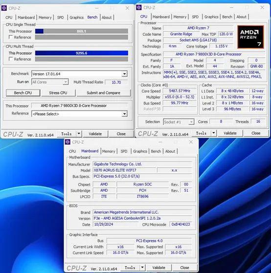Open Memory tab in CPU window

click(x=180, y=17)
